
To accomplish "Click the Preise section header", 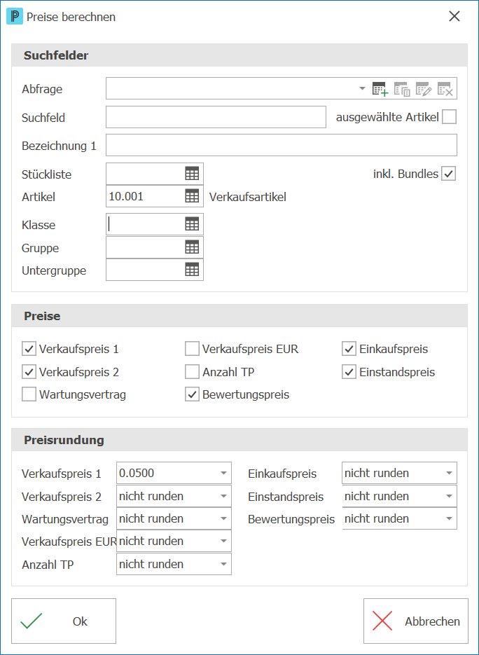I will (239, 316).
